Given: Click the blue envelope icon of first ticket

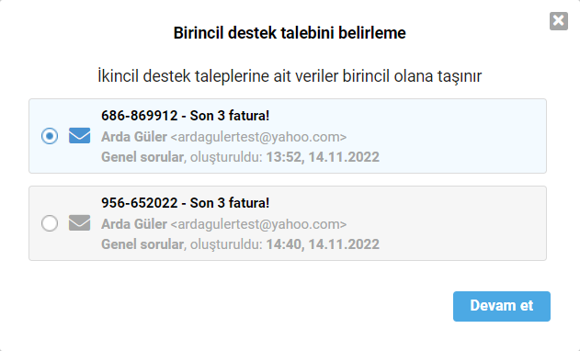Looking at the screenshot, I should click(x=80, y=136).
